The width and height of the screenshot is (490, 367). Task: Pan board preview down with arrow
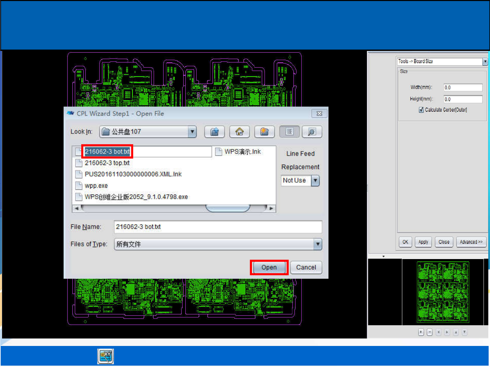[464, 332]
